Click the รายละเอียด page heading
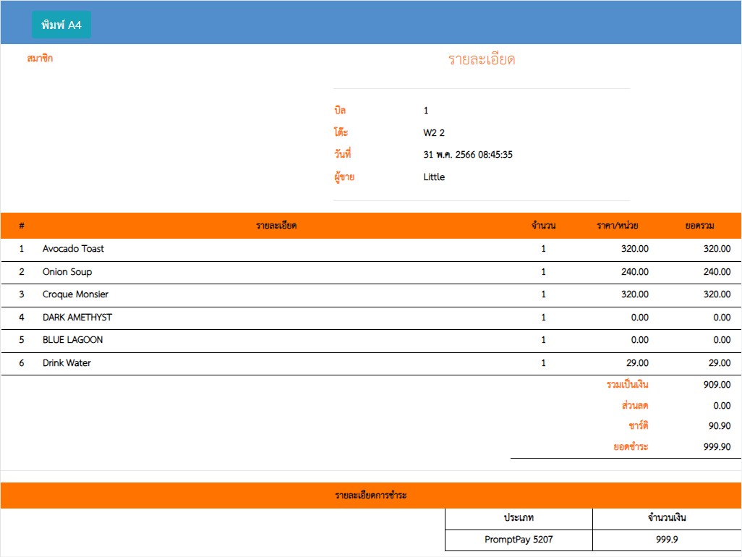The image size is (742, 557). [482, 60]
